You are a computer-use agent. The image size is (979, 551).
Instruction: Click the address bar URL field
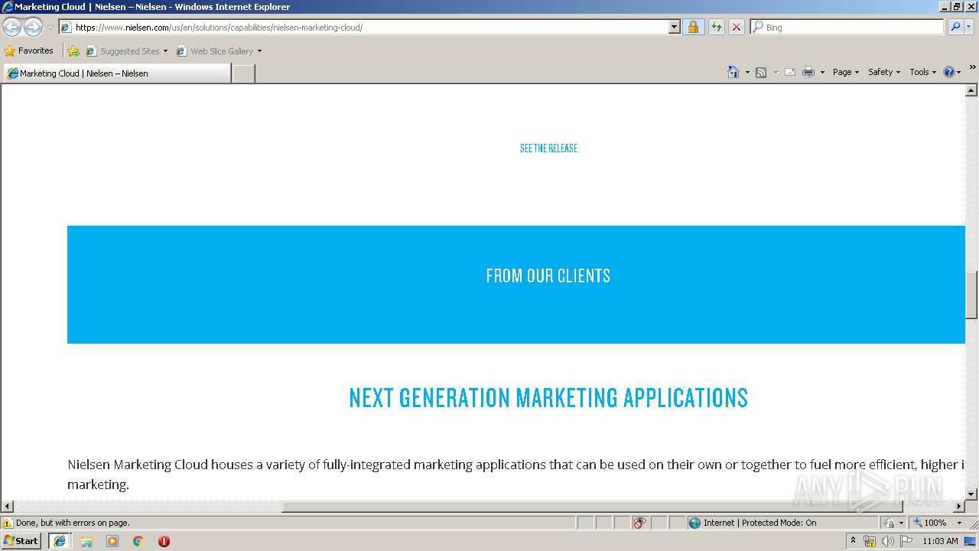[364, 28]
